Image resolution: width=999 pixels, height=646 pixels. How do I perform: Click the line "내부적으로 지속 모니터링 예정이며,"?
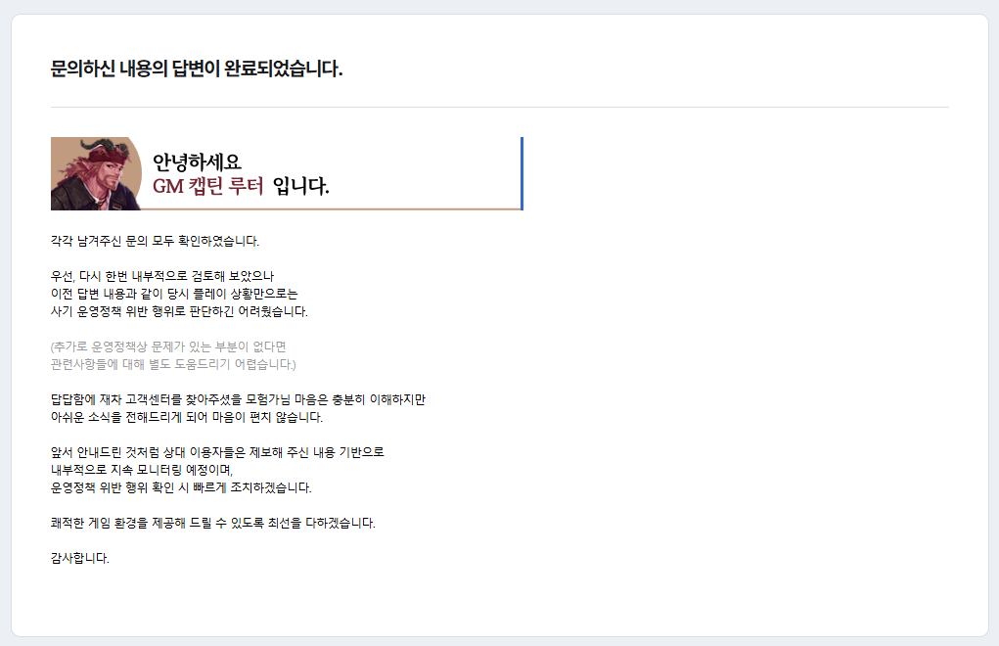tap(143, 470)
